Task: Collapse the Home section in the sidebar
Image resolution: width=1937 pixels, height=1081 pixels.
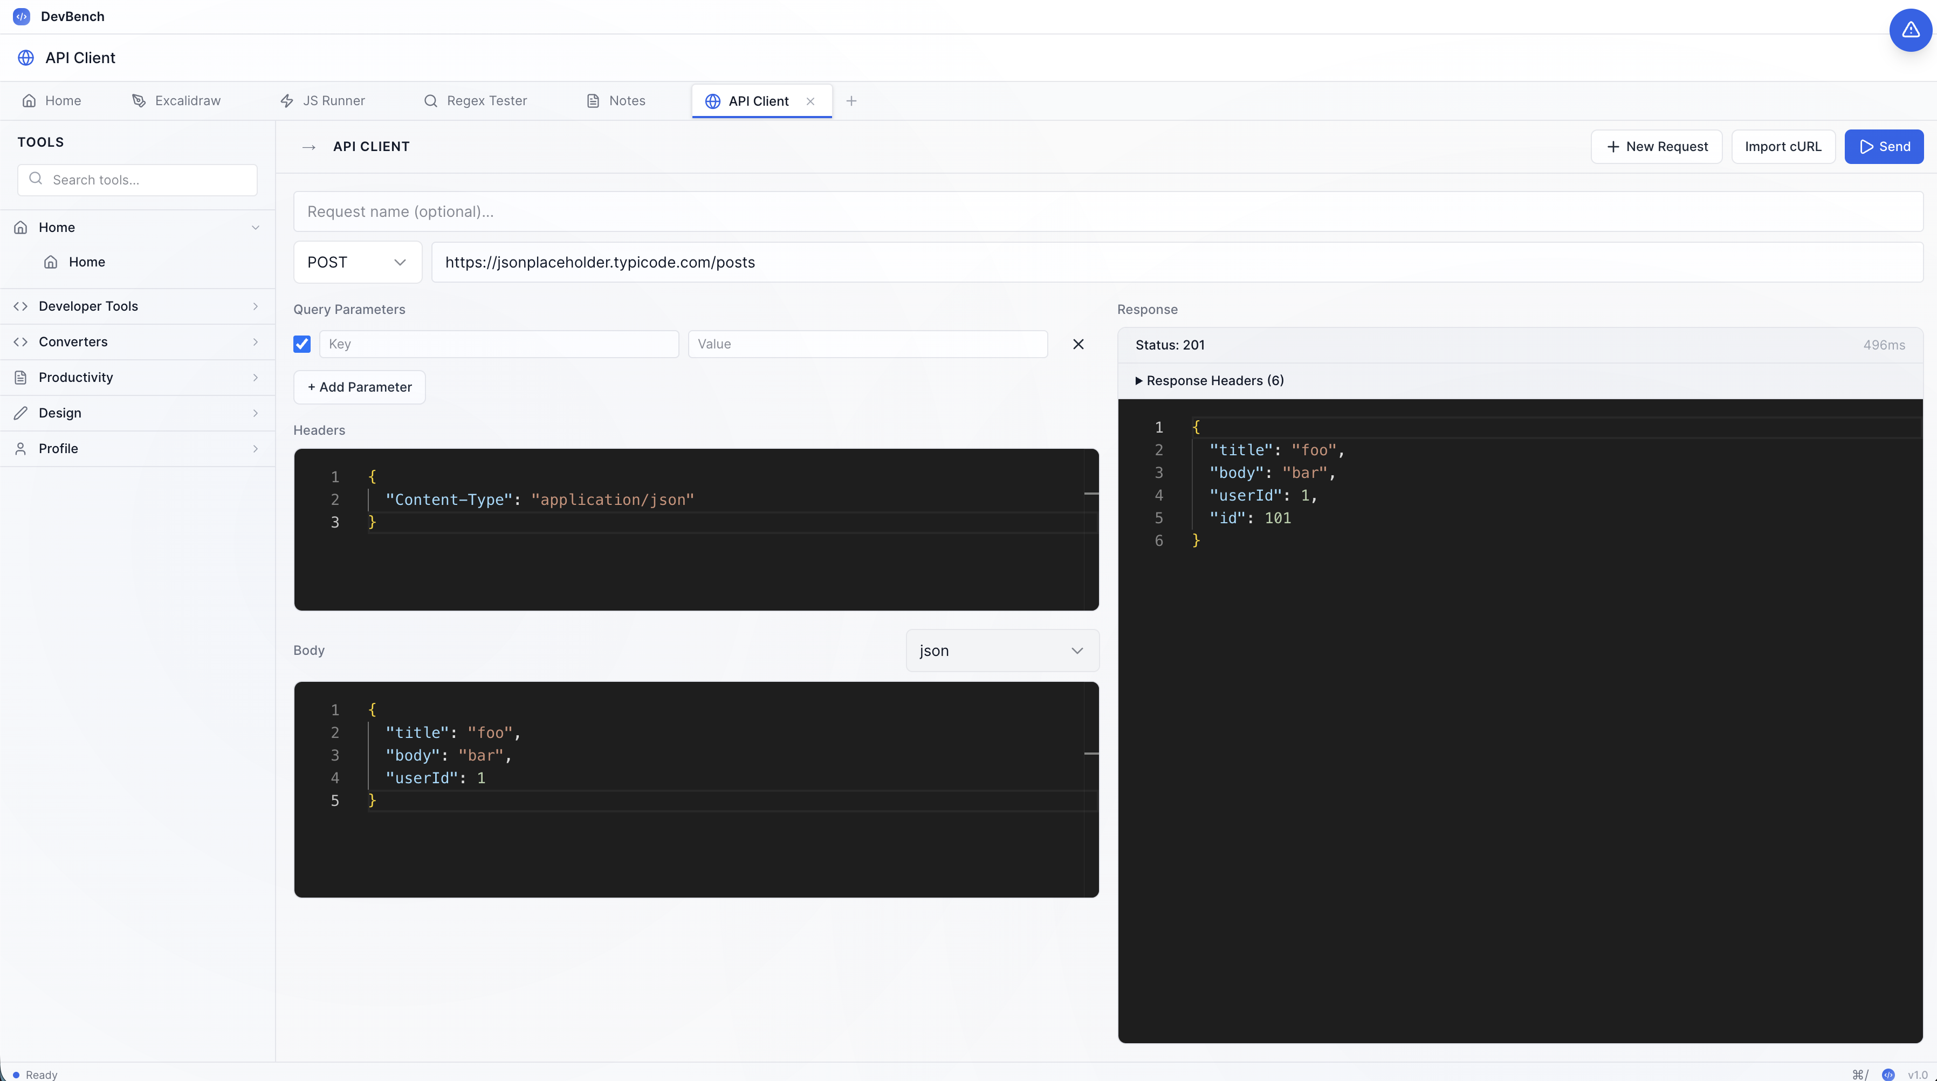Action: (x=256, y=227)
